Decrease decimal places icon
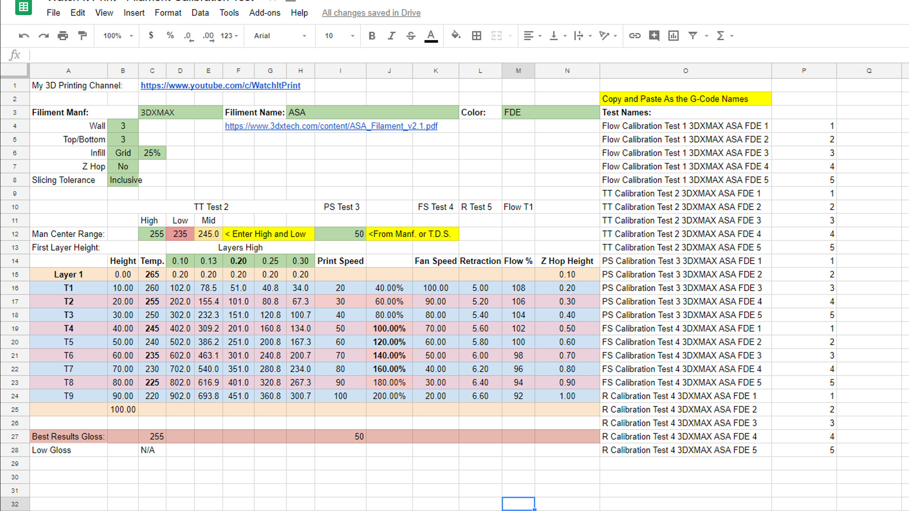The image size is (909, 511). pos(188,36)
